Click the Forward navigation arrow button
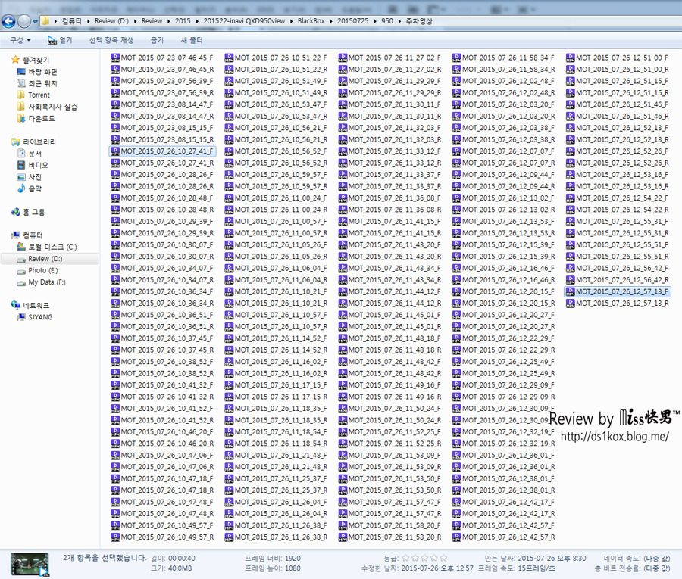Viewport: 682px width, 579px height. pyautogui.click(x=24, y=21)
